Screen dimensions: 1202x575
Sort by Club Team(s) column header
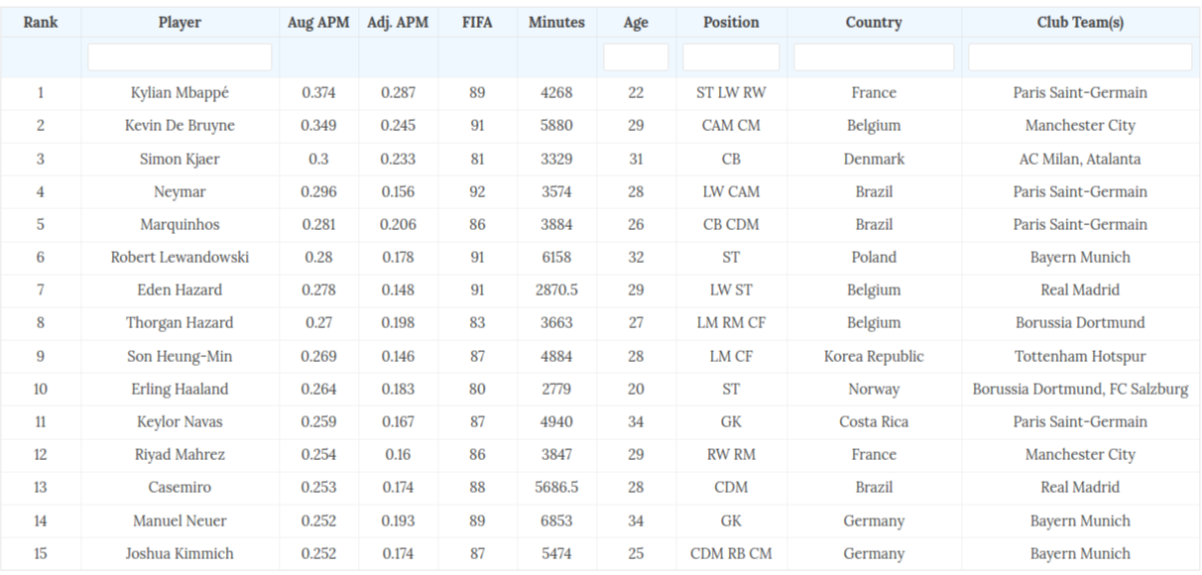pyautogui.click(x=1080, y=22)
